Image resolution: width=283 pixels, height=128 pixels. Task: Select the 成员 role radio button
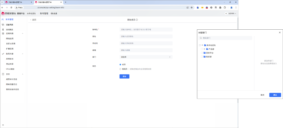(x=120, y=64)
